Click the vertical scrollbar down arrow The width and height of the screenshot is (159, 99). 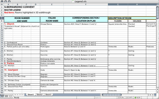click(157, 92)
